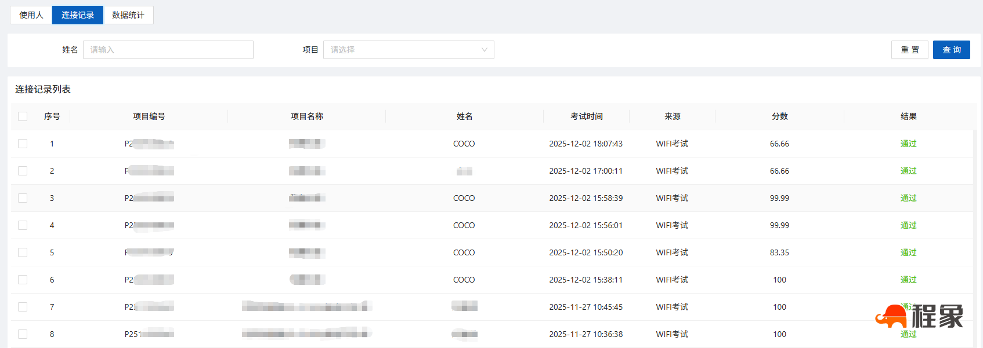Tick the checkbox for row 5

point(23,252)
